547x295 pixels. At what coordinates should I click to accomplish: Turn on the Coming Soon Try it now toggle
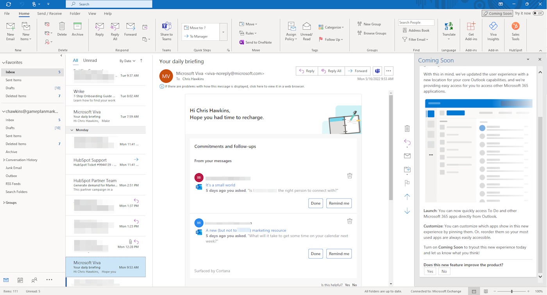pyautogui.click(x=538, y=13)
